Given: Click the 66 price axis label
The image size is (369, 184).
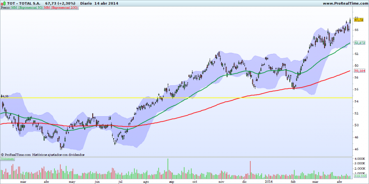Looking at the screenshot, I should coord(356,30).
